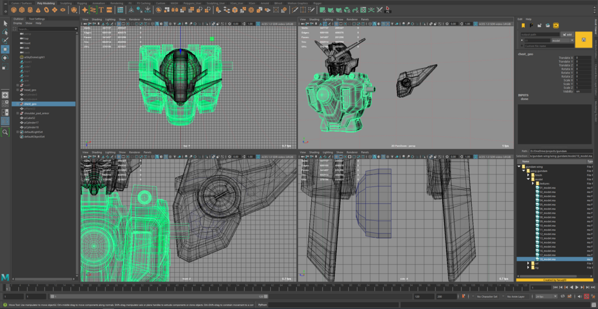This screenshot has width=598, height=309.
Task: Select the Custom file name radio button
Action: [x=522, y=46]
